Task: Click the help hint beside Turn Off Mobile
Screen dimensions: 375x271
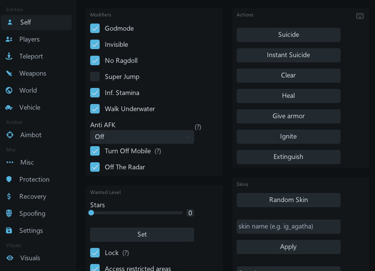Action: (158, 151)
